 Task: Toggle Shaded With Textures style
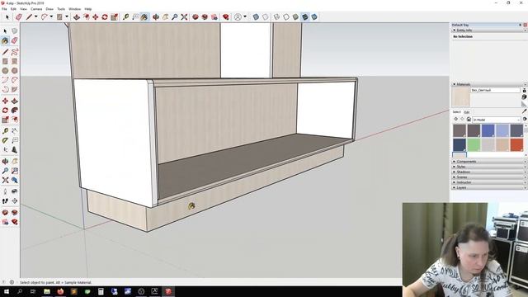(304, 16)
